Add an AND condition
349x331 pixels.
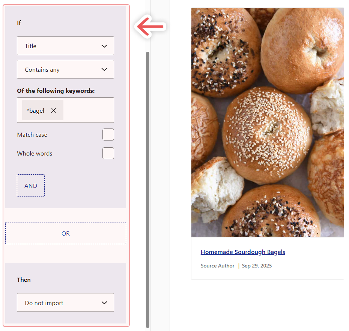tap(31, 185)
